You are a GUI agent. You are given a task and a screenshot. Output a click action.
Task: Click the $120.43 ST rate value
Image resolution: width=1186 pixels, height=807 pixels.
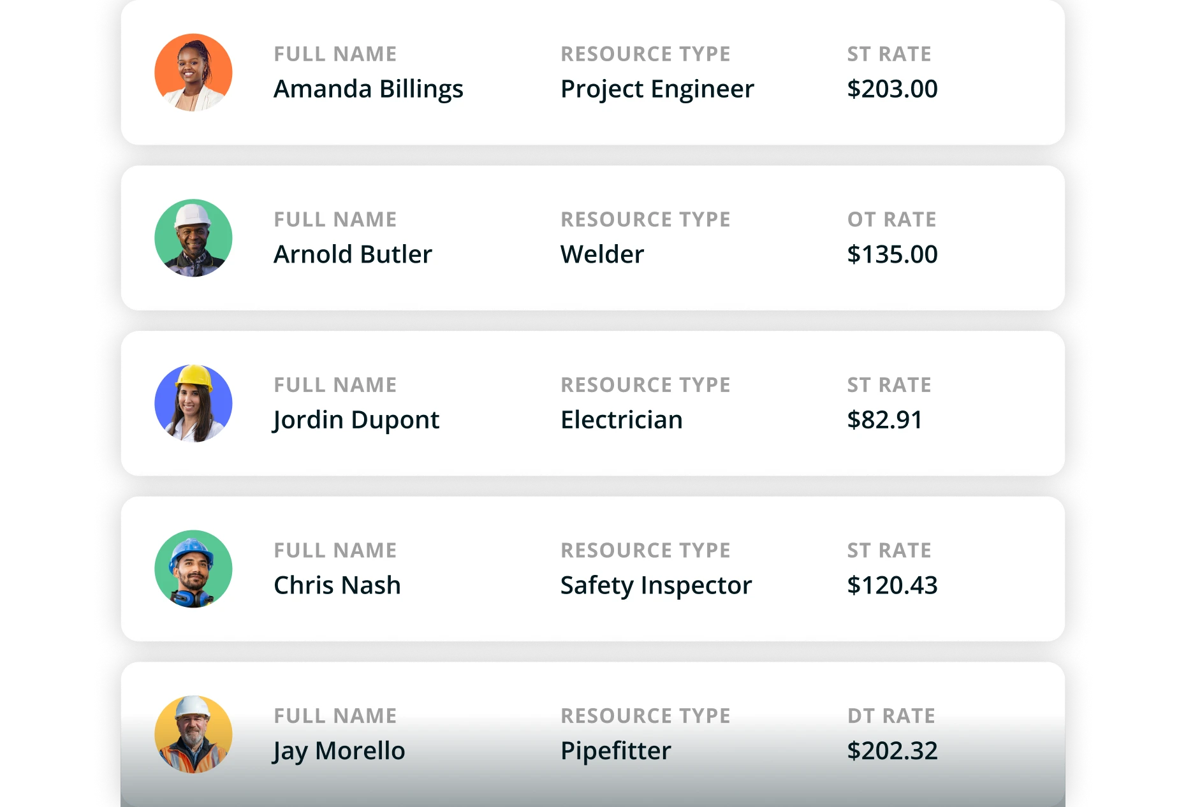point(892,585)
